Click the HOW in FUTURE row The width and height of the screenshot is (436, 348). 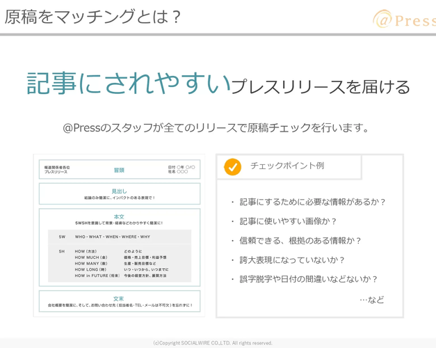(120, 276)
